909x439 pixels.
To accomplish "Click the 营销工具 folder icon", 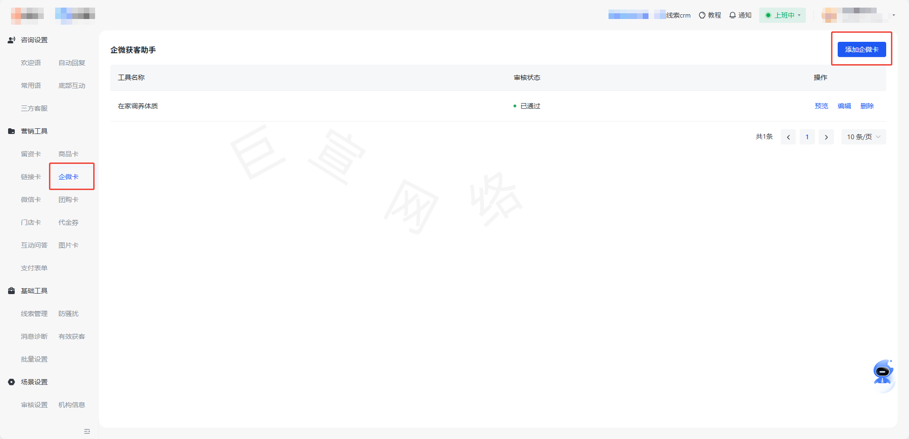I will point(11,131).
